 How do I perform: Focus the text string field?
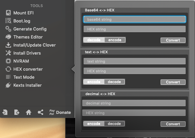[134, 61]
